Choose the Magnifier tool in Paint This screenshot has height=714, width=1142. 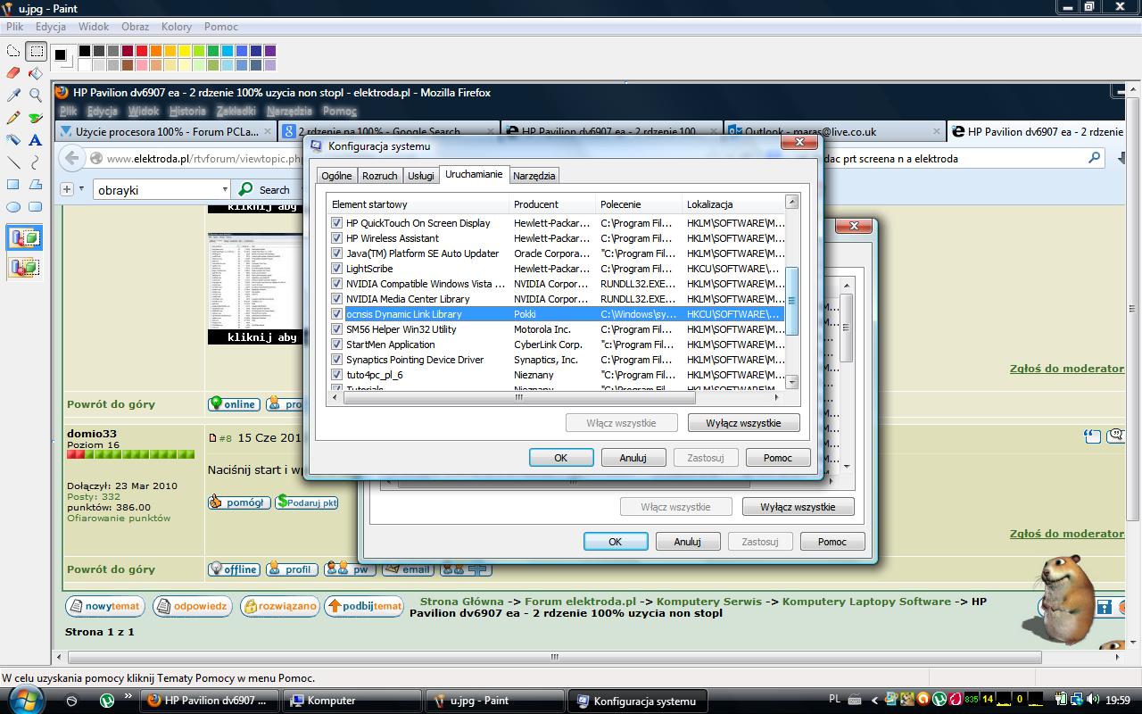pos(36,95)
